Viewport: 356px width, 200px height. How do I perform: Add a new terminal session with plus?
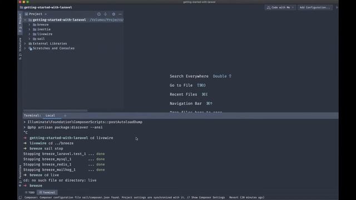(x=65, y=116)
